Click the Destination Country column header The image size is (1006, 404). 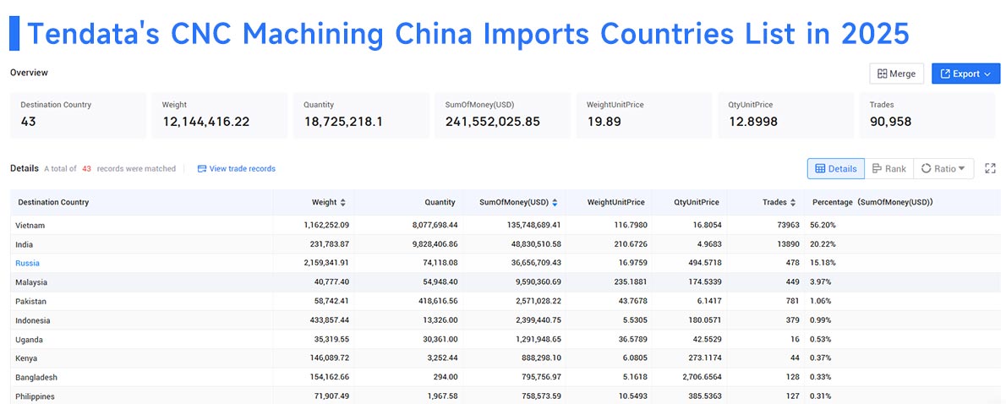click(53, 202)
